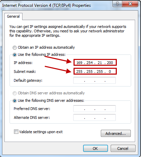Click the 169 octet of IP address
This screenshot has height=157, width=141.
(x=79, y=63)
